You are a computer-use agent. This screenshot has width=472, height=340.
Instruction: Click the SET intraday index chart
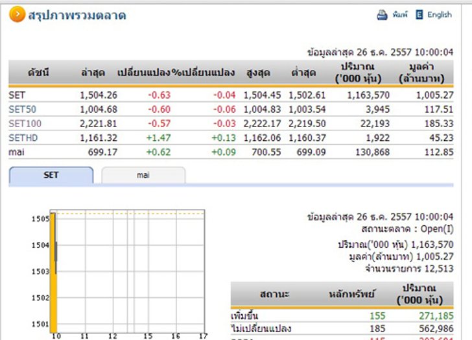coord(127,271)
